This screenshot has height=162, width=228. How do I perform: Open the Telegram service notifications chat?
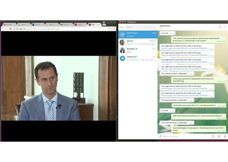[138, 58]
